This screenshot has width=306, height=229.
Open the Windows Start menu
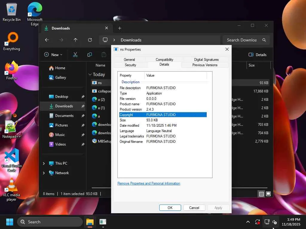tap(10, 222)
